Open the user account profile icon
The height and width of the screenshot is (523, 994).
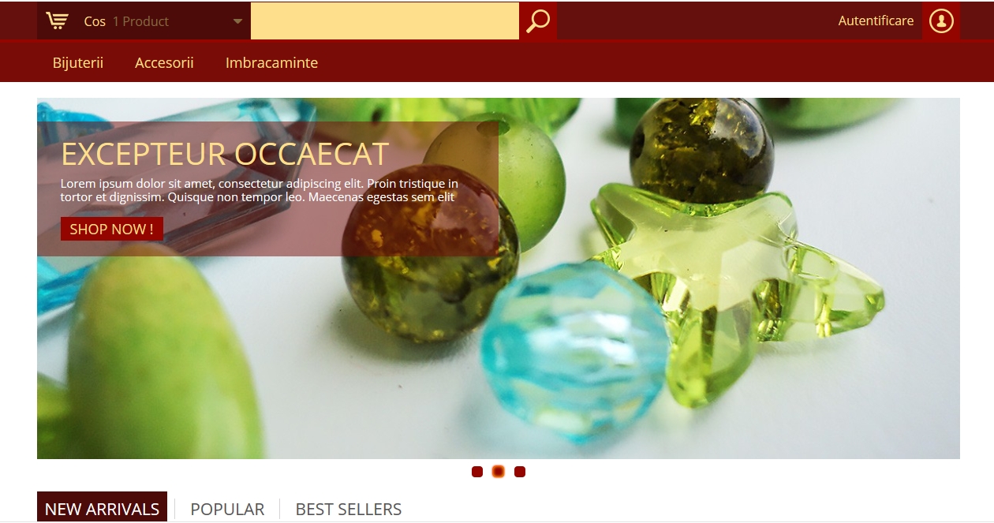[x=941, y=21]
